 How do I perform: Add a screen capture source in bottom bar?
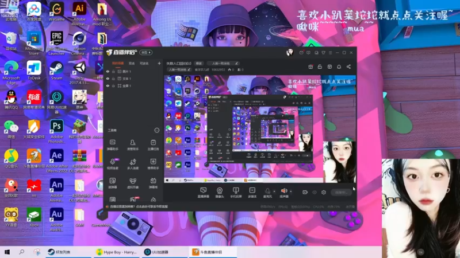click(204, 193)
